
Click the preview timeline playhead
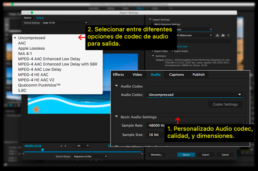pyautogui.click(x=42, y=150)
